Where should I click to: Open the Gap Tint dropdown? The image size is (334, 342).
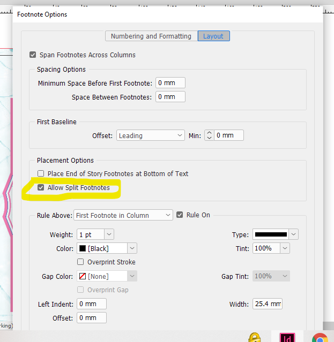(x=285, y=276)
